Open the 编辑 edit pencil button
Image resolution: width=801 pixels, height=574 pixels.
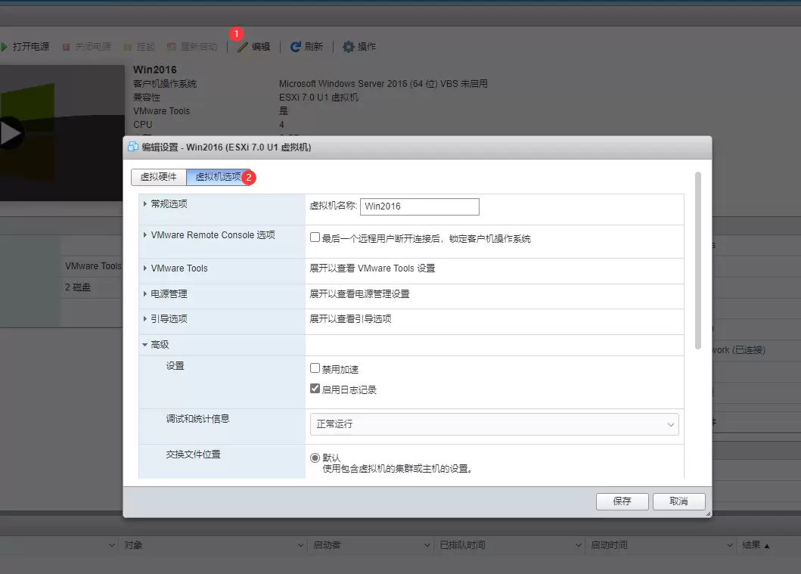(254, 47)
